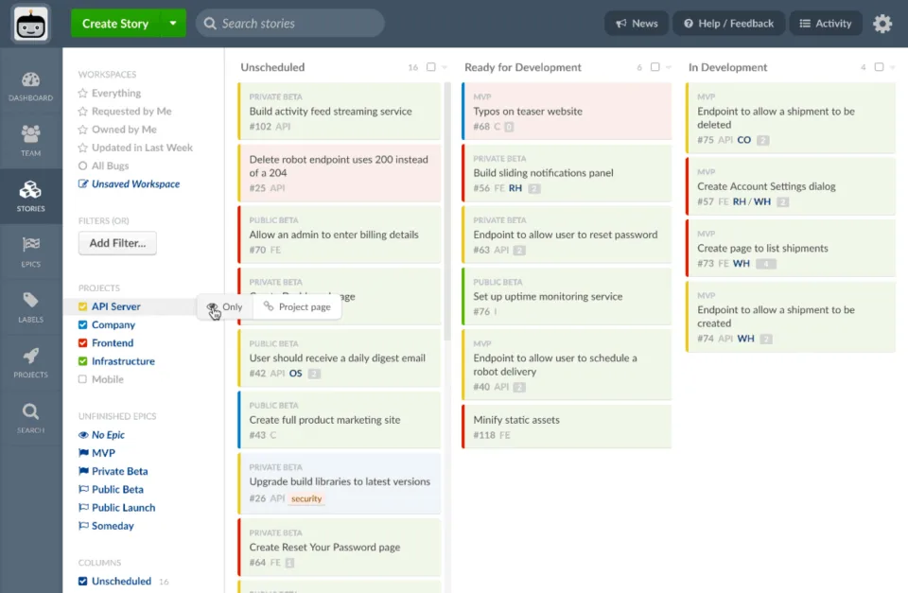
Task: Open the Private Beta epic link
Action: pos(120,471)
